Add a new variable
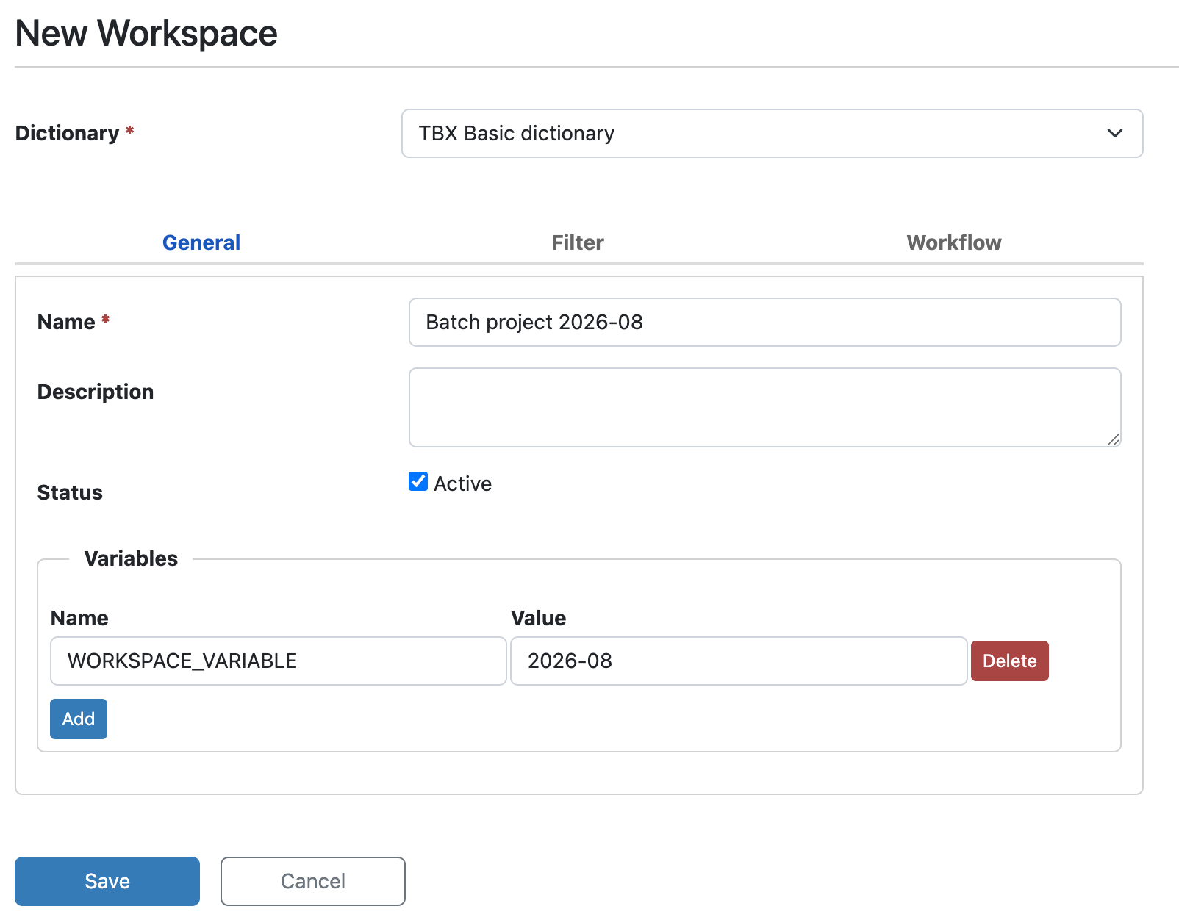 pyautogui.click(x=79, y=719)
